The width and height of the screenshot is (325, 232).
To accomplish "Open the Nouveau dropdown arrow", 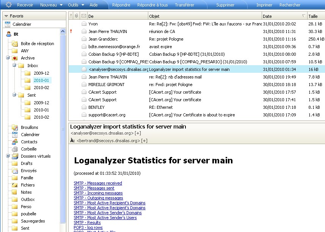I will coord(61,5).
